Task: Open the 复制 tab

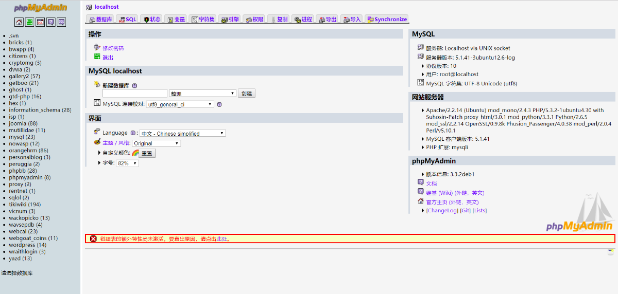Action: (279, 19)
